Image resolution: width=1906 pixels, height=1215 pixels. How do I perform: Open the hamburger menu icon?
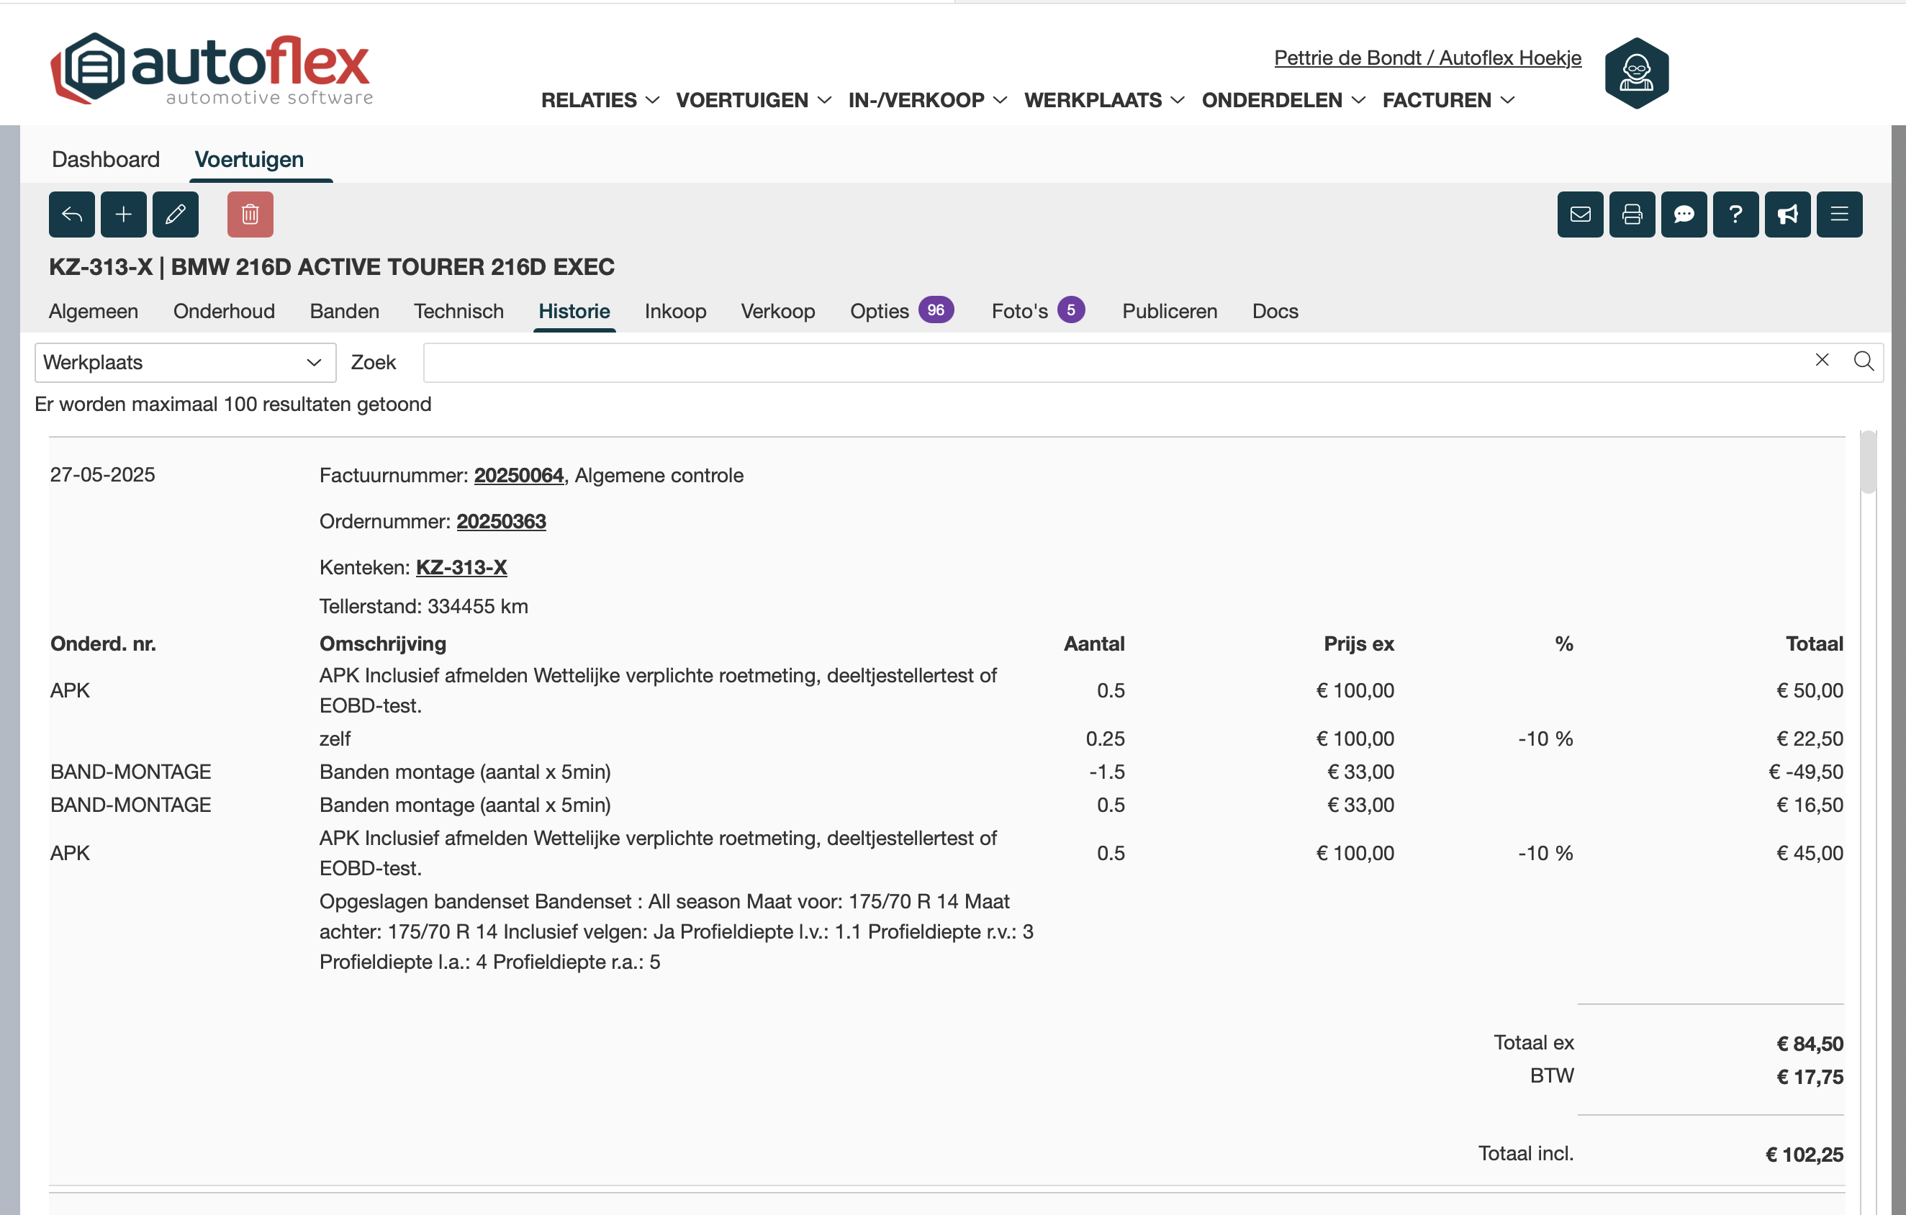click(x=1840, y=214)
